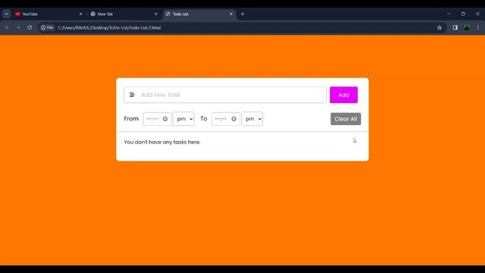Image resolution: width=485 pixels, height=273 pixels.
Task: Reload the page
Action: point(30,27)
